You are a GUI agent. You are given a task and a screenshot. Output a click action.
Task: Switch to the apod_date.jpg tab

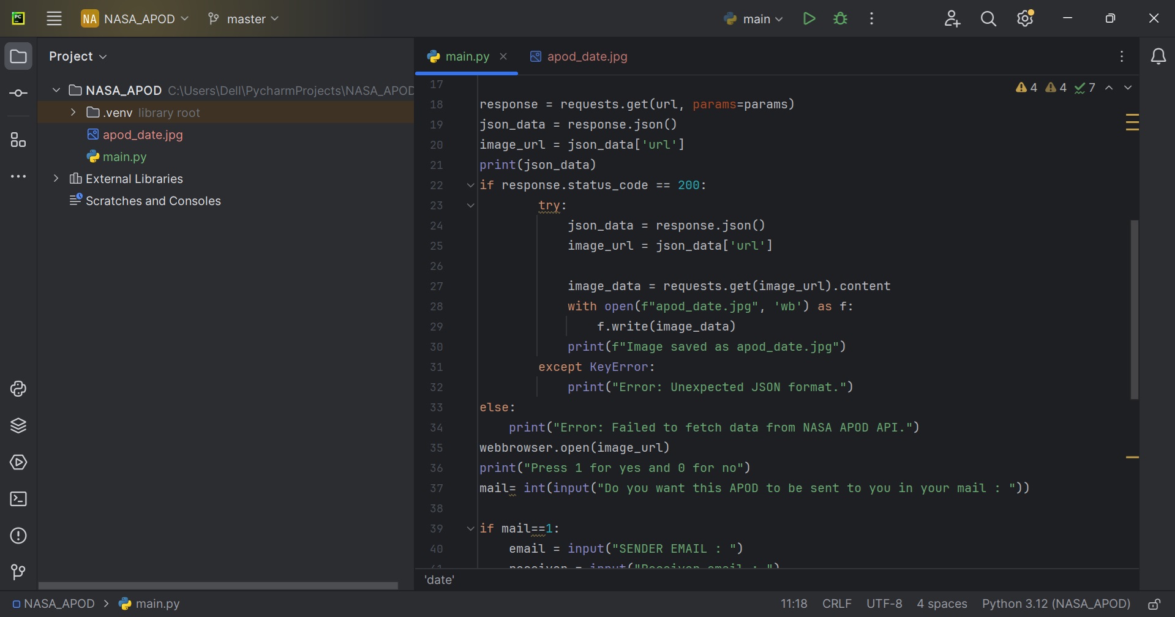579,57
